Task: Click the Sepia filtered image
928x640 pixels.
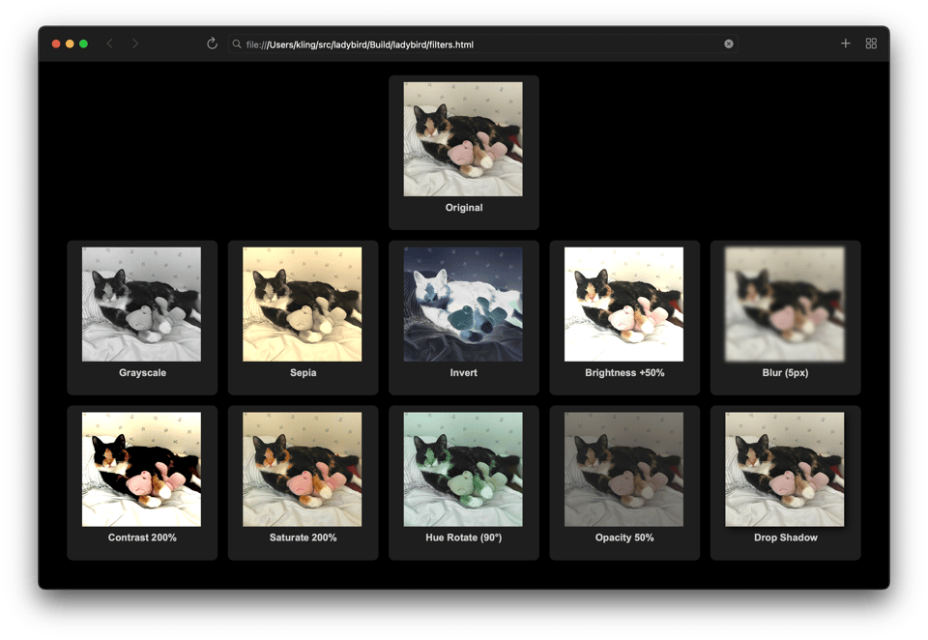Action: (303, 304)
